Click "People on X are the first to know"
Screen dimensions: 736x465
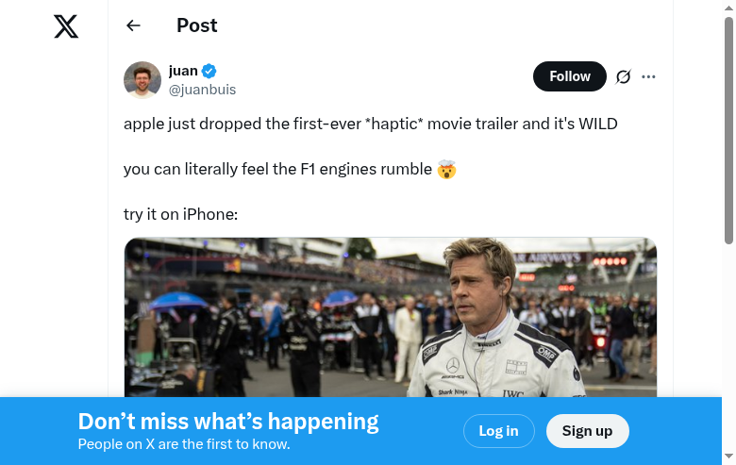[184, 444]
